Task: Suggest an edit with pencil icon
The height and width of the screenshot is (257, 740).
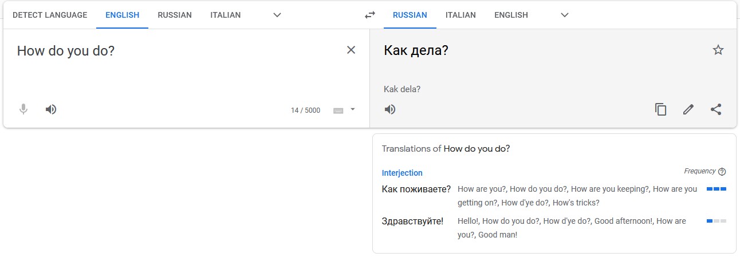Action: [x=688, y=109]
